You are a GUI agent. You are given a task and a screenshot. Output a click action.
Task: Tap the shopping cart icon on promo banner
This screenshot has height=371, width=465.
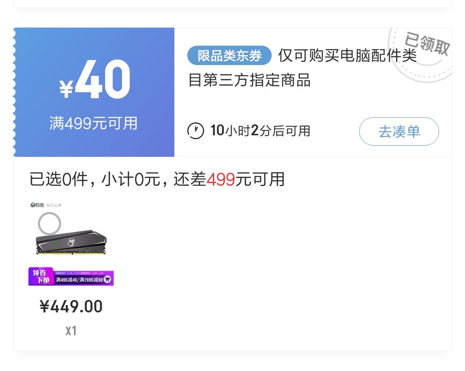click(x=107, y=279)
